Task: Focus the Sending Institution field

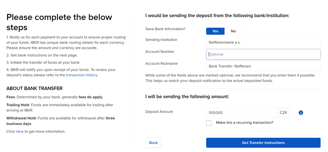Action: [263, 42]
